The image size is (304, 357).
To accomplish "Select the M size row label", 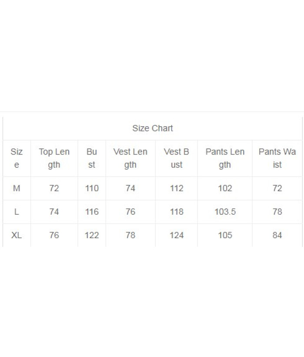I will (17, 188).
